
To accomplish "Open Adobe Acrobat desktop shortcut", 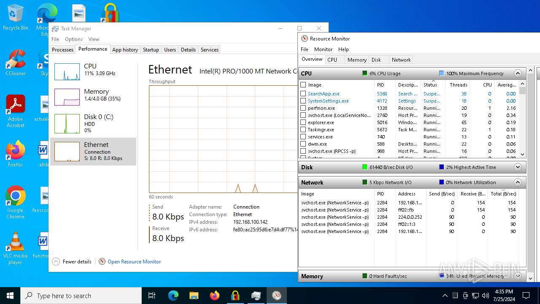I will tap(15, 111).
